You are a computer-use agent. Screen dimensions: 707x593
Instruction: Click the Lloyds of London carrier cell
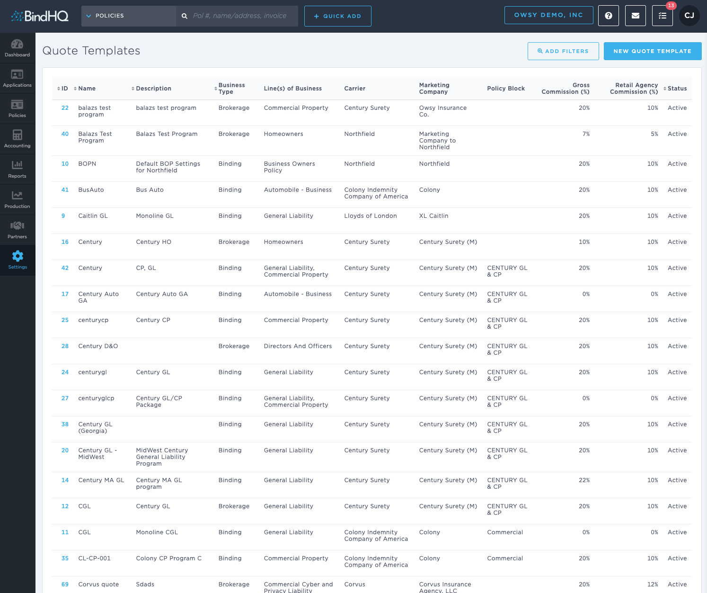[x=371, y=216]
